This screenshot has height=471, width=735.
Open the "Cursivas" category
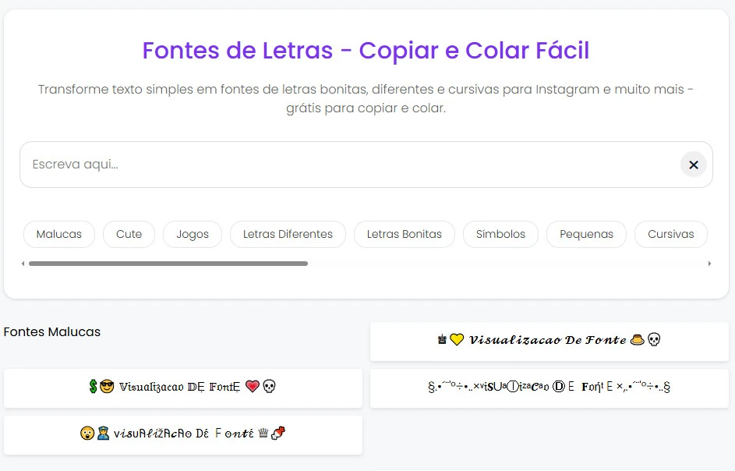(x=670, y=234)
